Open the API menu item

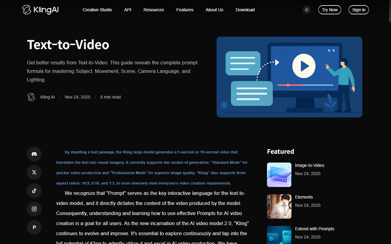pos(128,10)
